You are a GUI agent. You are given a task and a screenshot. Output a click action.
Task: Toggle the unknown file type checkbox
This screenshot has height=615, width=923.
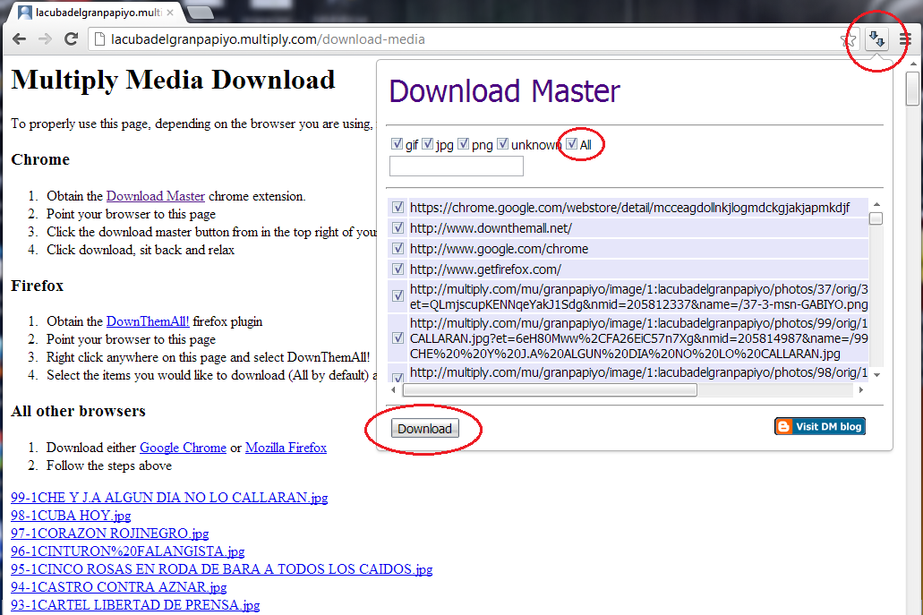pyautogui.click(x=503, y=143)
